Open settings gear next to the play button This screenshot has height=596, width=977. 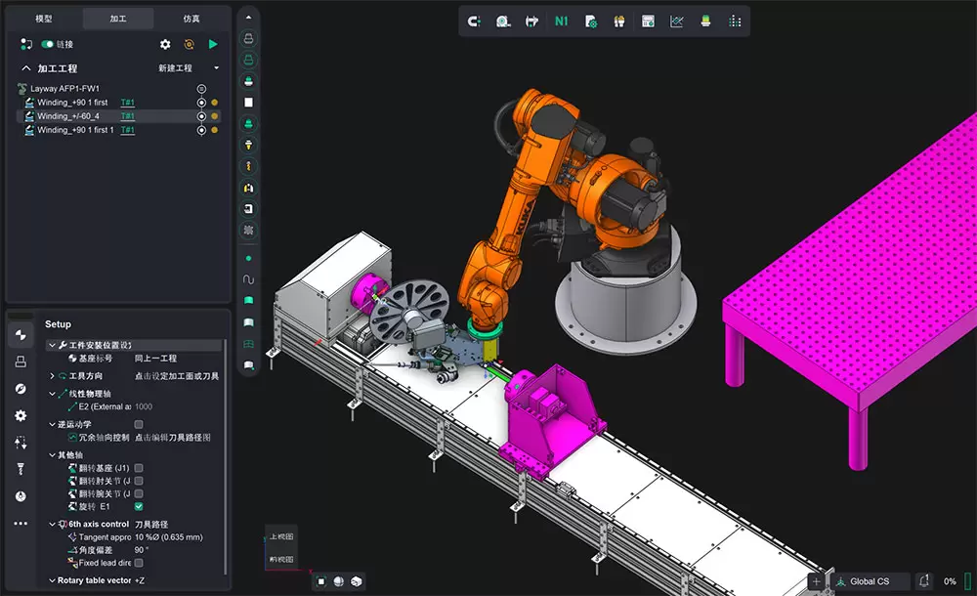click(165, 44)
